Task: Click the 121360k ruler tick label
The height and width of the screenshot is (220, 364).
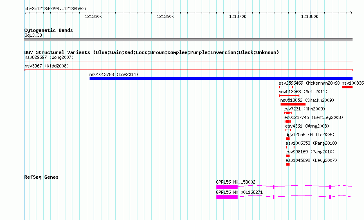Action: 165,16
